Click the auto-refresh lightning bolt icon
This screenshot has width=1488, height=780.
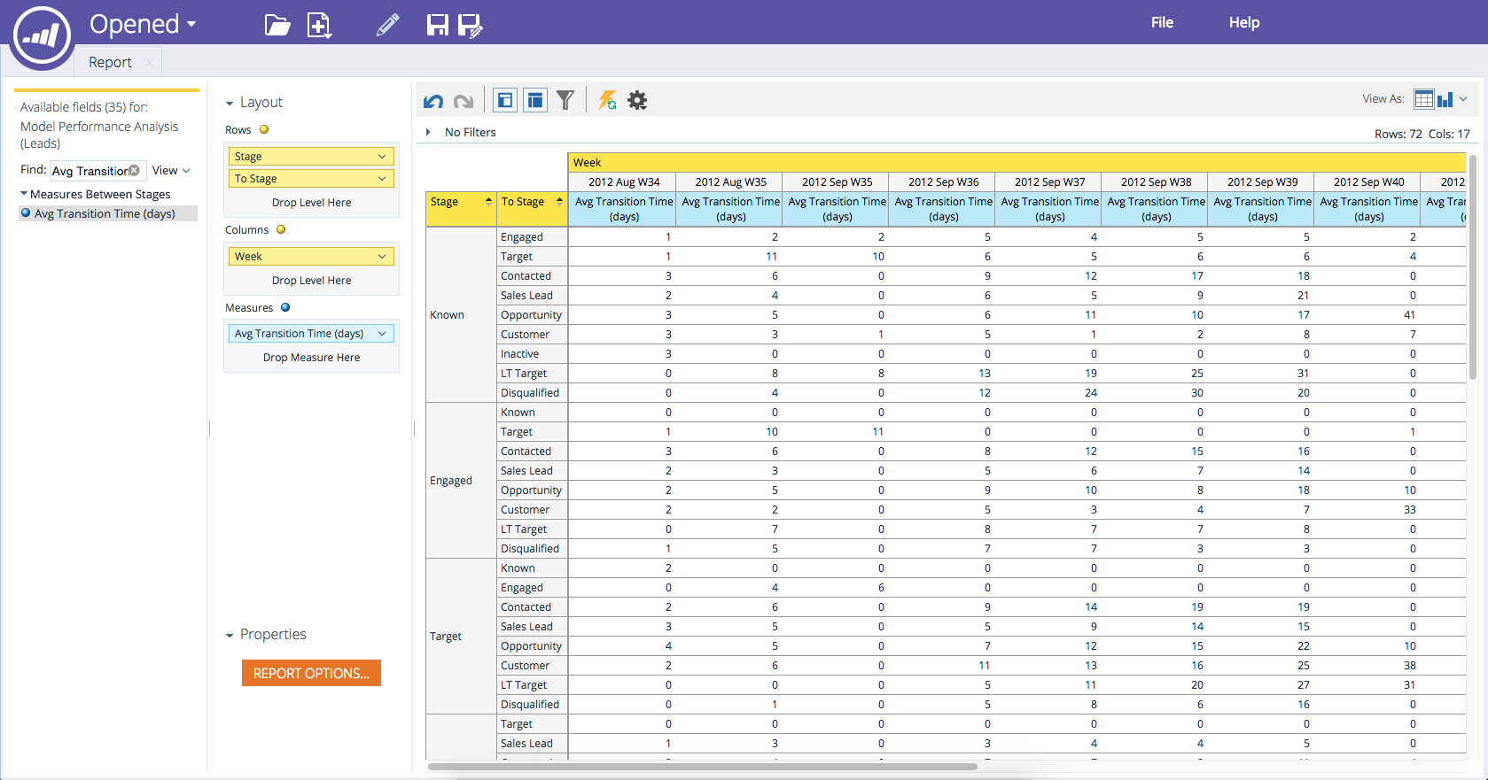[607, 100]
